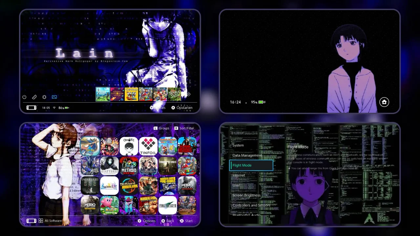Select Super Mario Odyssey in All Software
The image size is (420, 236).
click(187, 166)
